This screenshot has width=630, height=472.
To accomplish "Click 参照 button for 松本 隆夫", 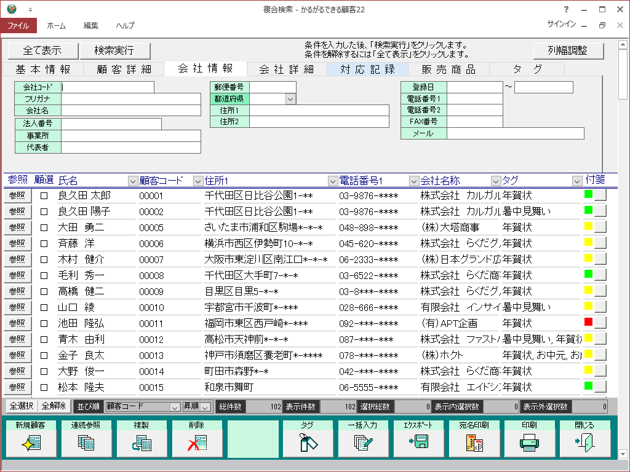I will pyautogui.click(x=17, y=387).
